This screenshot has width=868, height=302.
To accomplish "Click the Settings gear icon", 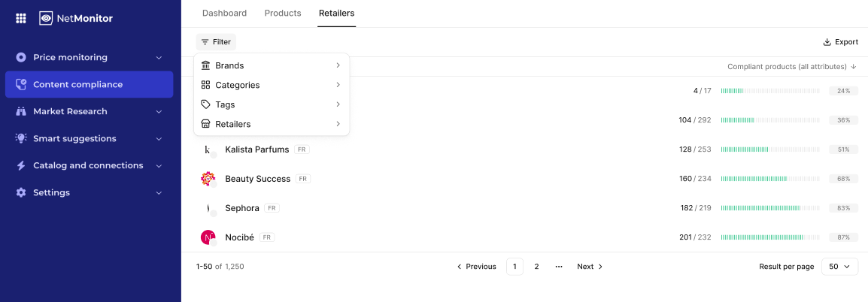I will 21,192.
